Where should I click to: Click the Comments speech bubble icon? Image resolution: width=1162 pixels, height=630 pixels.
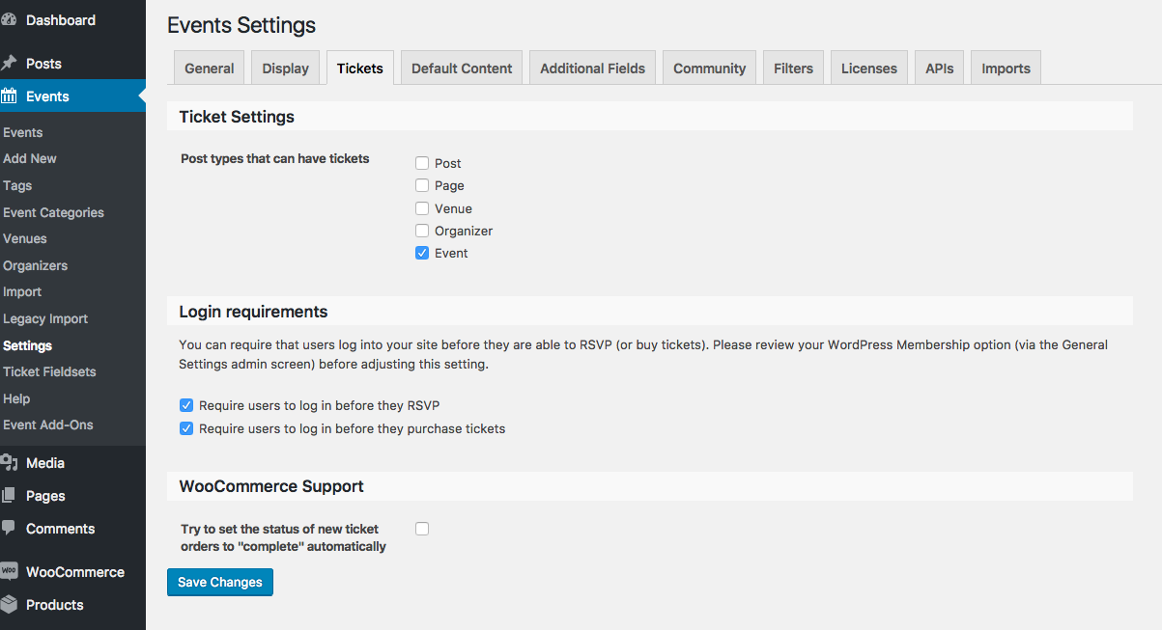[x=9, y=528]
